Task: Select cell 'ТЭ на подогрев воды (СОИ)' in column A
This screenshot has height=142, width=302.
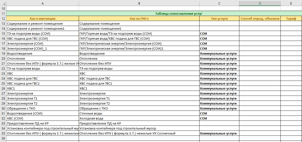Action: 43,33
